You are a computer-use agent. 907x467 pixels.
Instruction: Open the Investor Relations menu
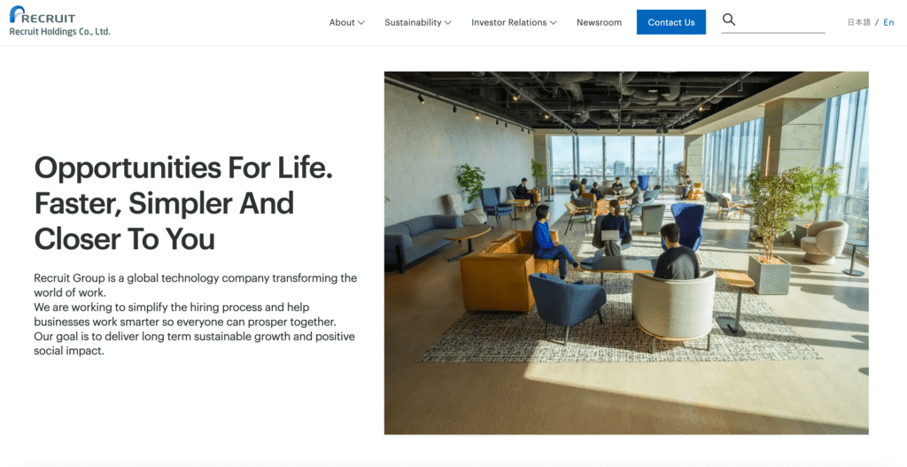click(x=509, y=22)
